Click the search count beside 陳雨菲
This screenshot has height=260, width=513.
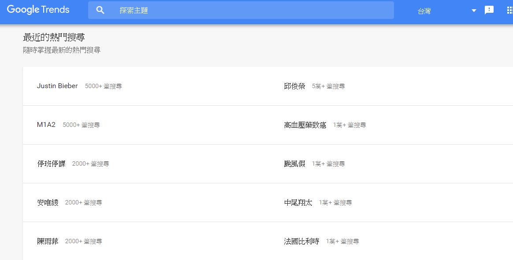(83, 241)
